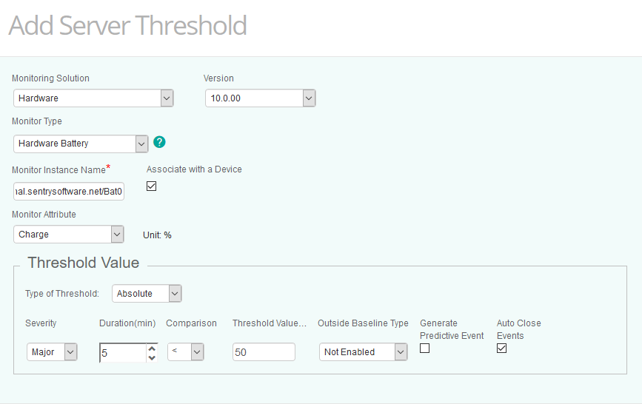Open the Severity dropdown set to Major
This screenshot has width=642, height=404.
point(52,352)
